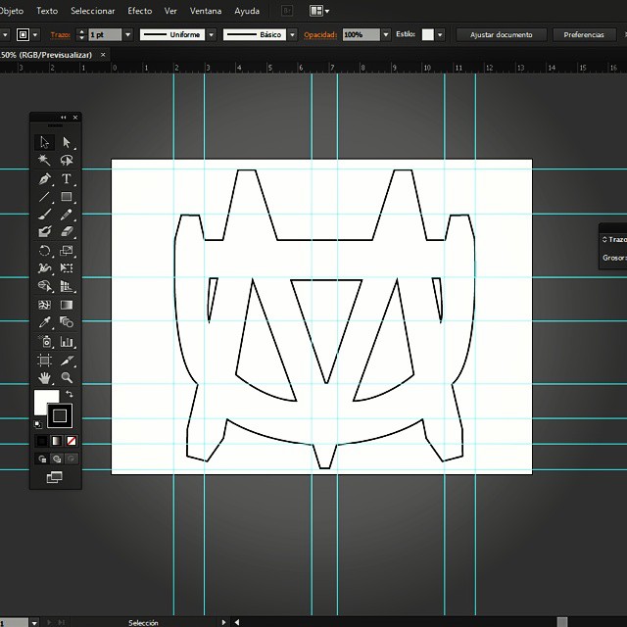This screenshot has height=627, width=627.
Task: Open stroke color dropdown in control bar
Action: [x=35, y=35]
